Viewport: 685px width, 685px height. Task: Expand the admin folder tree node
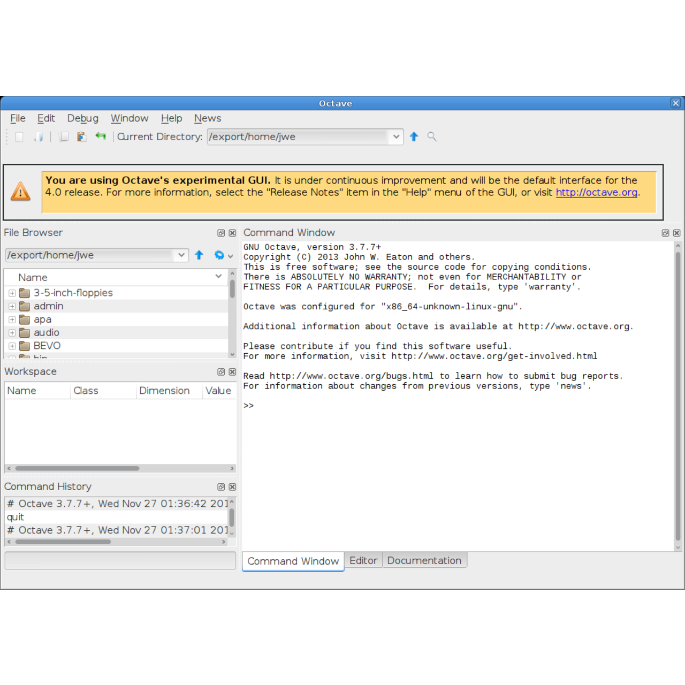point(12,307)
